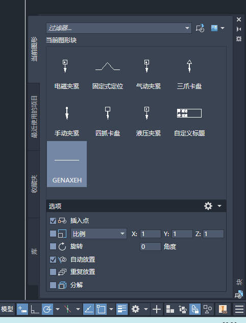Expand the thumbnail view options arrow
Screen dimensions: 246x323
pos(223,28)
